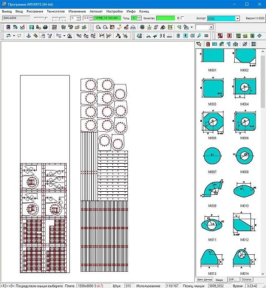Image resolution: width=266 pixels, height=288 pixels.
Task: Select the M007 circle macro shape
Action: pos(212,156)
